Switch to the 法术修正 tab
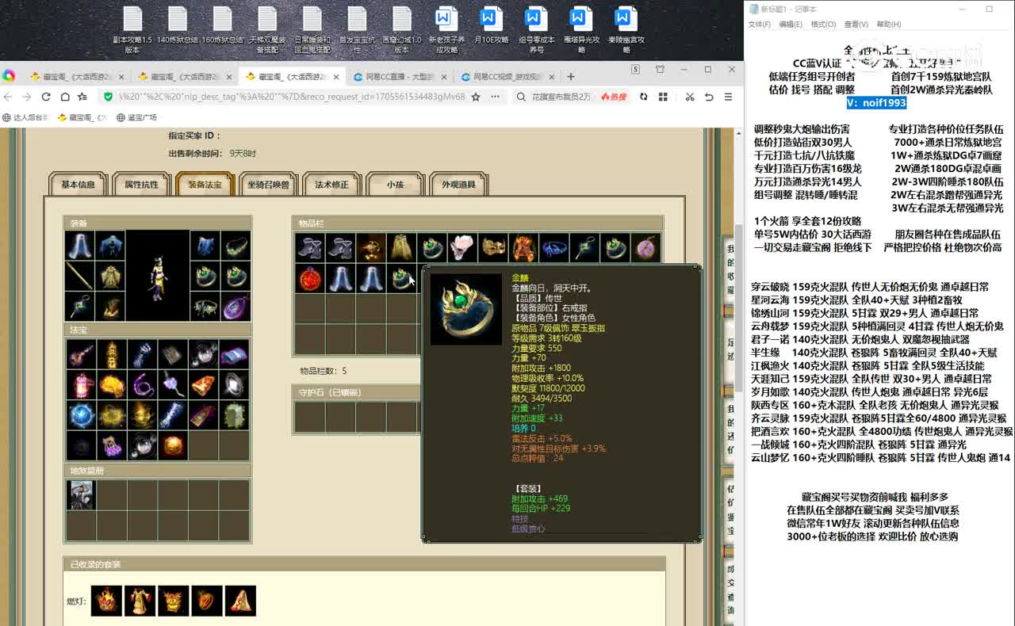Image resolution: width=1015 pixels, height=626 pixels. [x=331, y=184]
